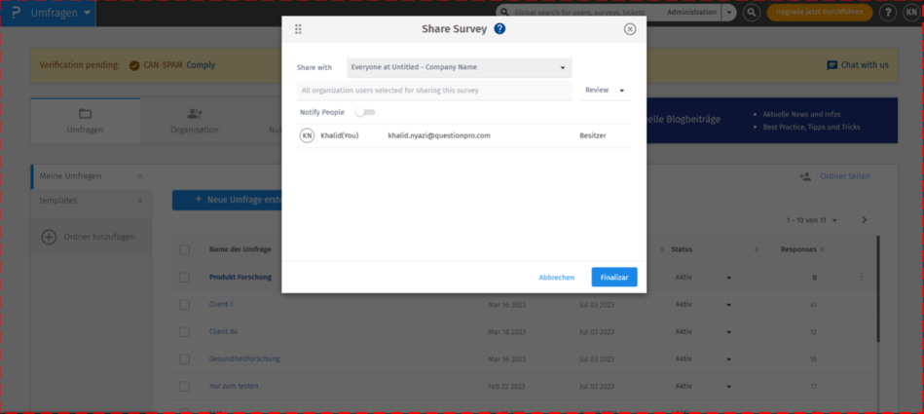Click the survey list vertical scrollbar
The image size is (924, 414).
(x=877, y=289)
